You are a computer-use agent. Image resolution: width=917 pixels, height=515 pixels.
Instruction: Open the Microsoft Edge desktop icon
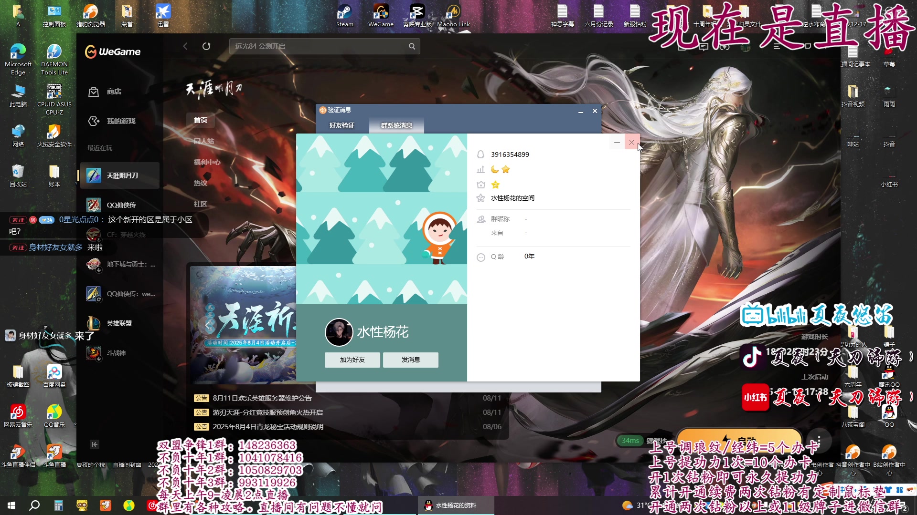(x=18, y=59)
